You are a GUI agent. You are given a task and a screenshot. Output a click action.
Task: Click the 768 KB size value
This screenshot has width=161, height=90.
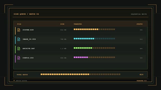(63, 39)
